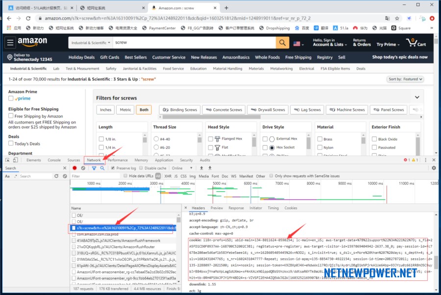
Task: Click the translate page icon in address bar
Action: point(387,18)
